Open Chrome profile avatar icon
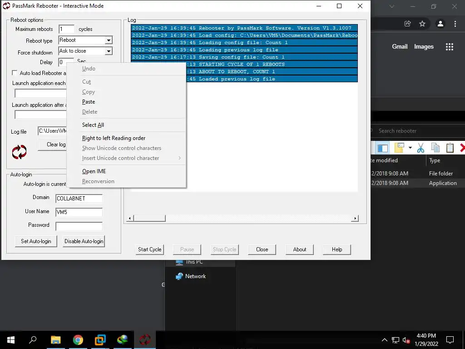The image size is (465, 349). [x=440, y=24]
